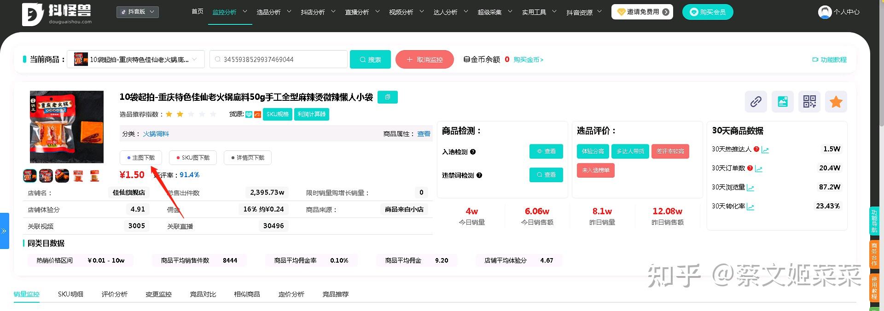The height and width of the screenshot is (311, 884).
Task: Select the fourth product thumbnail
Action: click(x=78, y=176)
